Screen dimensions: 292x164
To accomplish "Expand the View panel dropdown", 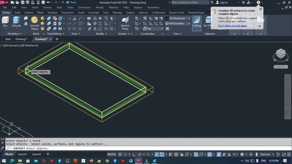I will point(177,34).
